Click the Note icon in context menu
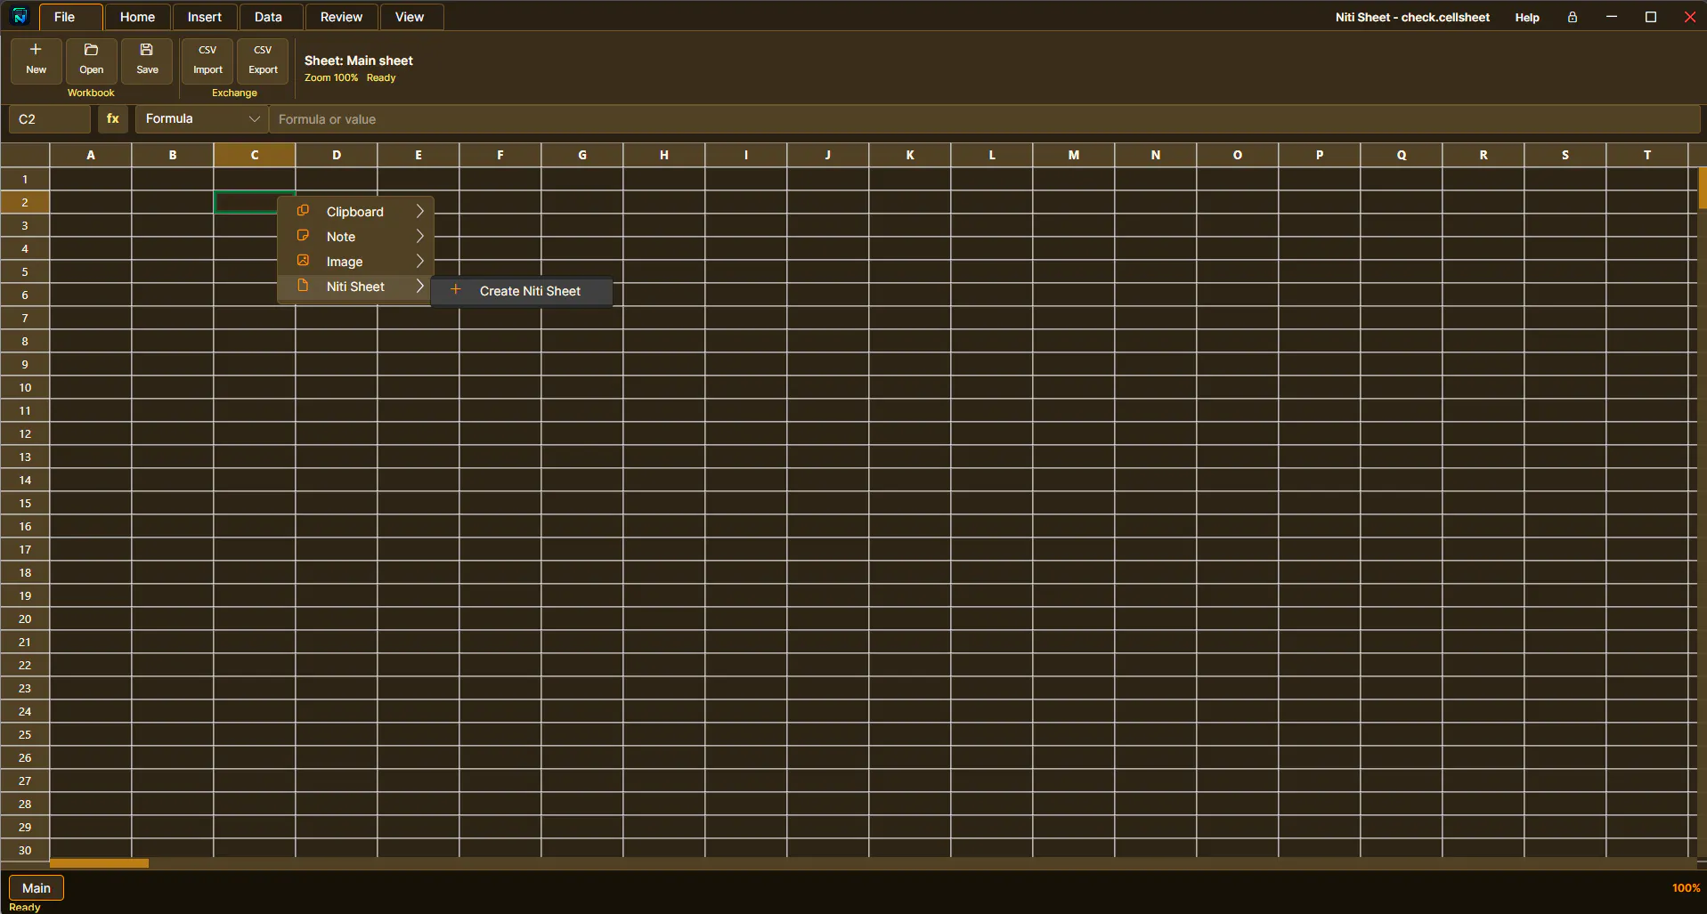This screenshot has width=1707, height=914. coord(303,236)
